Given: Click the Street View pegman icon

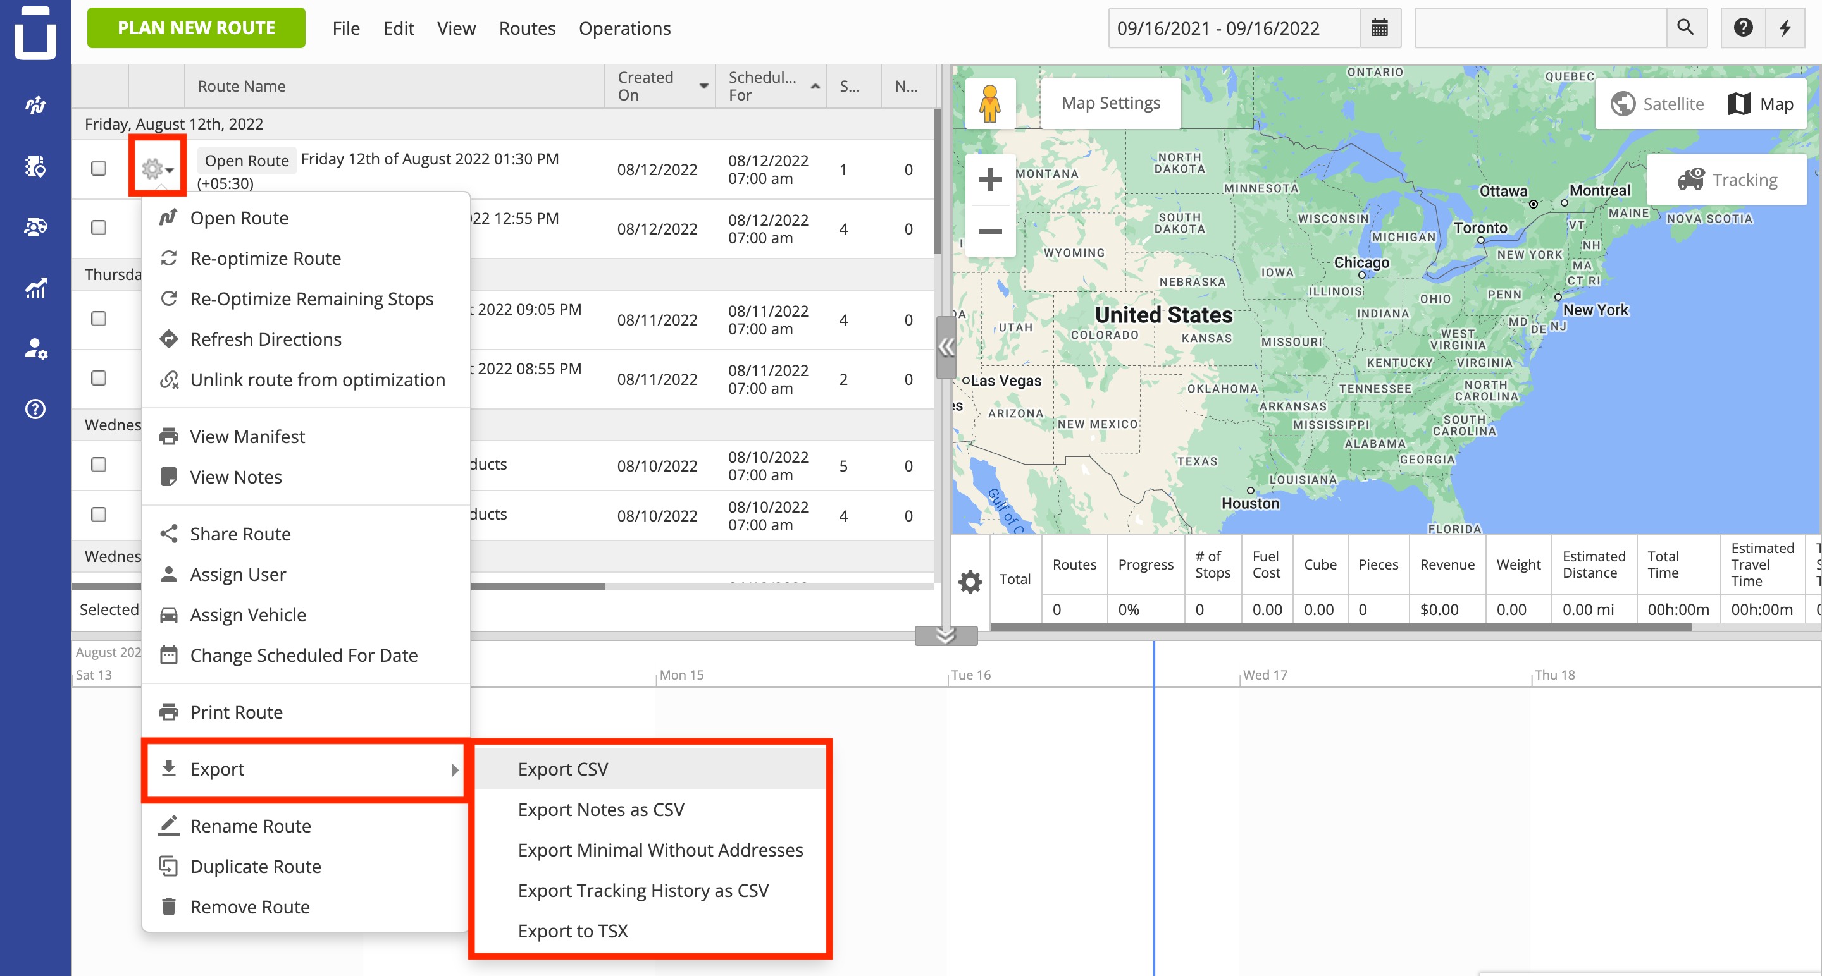Looking at the screenshot, I should [990, 103].
